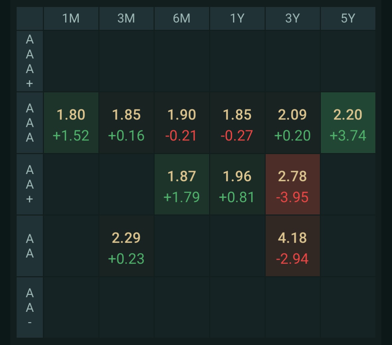
Task: Select the 3Y column header
Action: [293, 18]
